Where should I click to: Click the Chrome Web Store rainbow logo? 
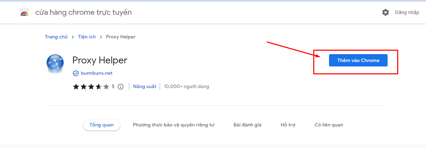(x=24, y=13)
